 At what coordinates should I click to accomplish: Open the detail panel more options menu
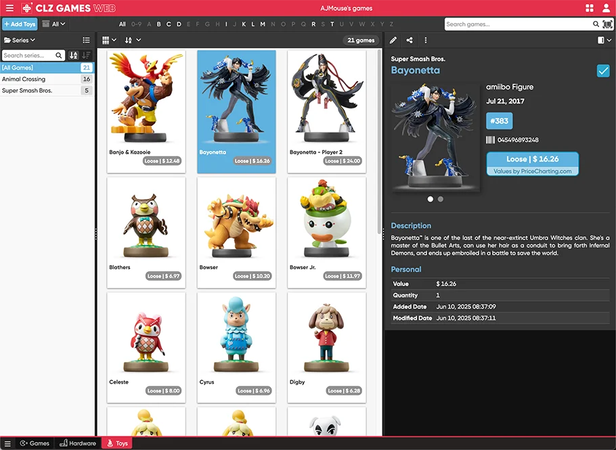point(426,40)
